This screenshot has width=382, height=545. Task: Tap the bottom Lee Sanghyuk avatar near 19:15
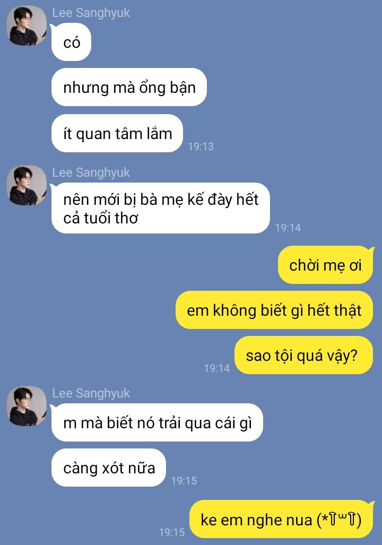27,406
